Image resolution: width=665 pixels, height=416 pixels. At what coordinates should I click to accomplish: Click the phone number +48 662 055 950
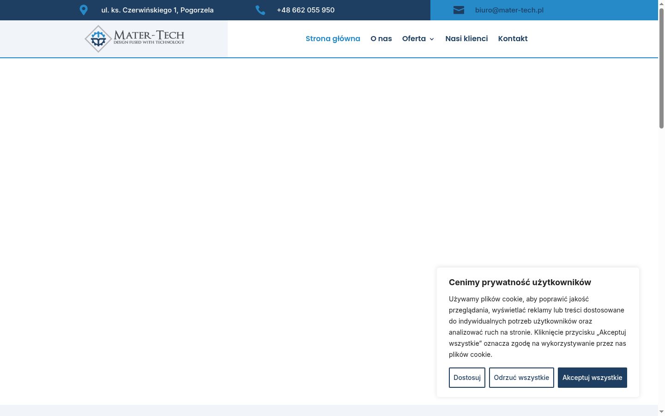point(306,10)
